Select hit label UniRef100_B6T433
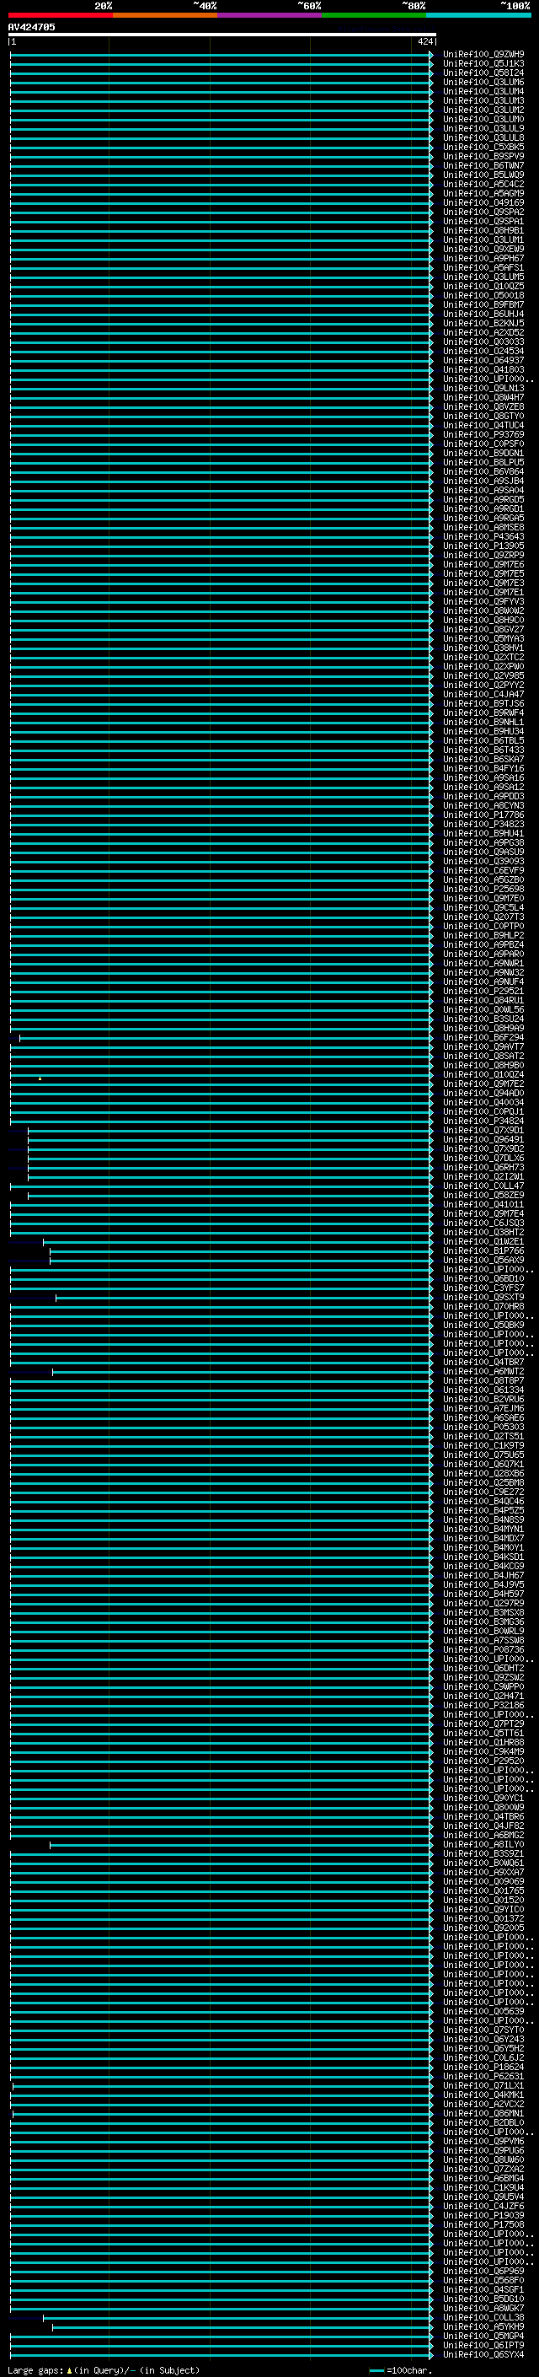Screen dimensions: 539x2377 pyautogui.click(x=483, y=750)
